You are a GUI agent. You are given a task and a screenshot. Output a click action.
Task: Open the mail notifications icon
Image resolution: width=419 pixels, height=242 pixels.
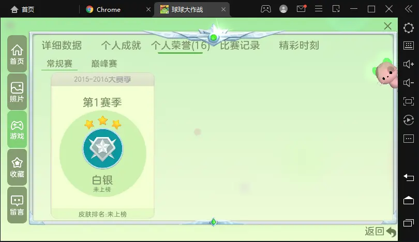[301, 9]
